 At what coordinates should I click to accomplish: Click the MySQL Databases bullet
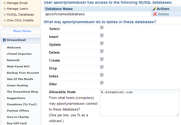click(x=4, y=14)
